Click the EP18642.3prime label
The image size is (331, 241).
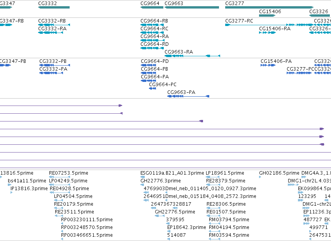(187, 227)
